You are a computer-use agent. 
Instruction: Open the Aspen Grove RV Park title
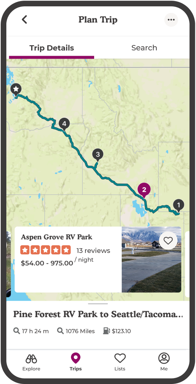56,237
